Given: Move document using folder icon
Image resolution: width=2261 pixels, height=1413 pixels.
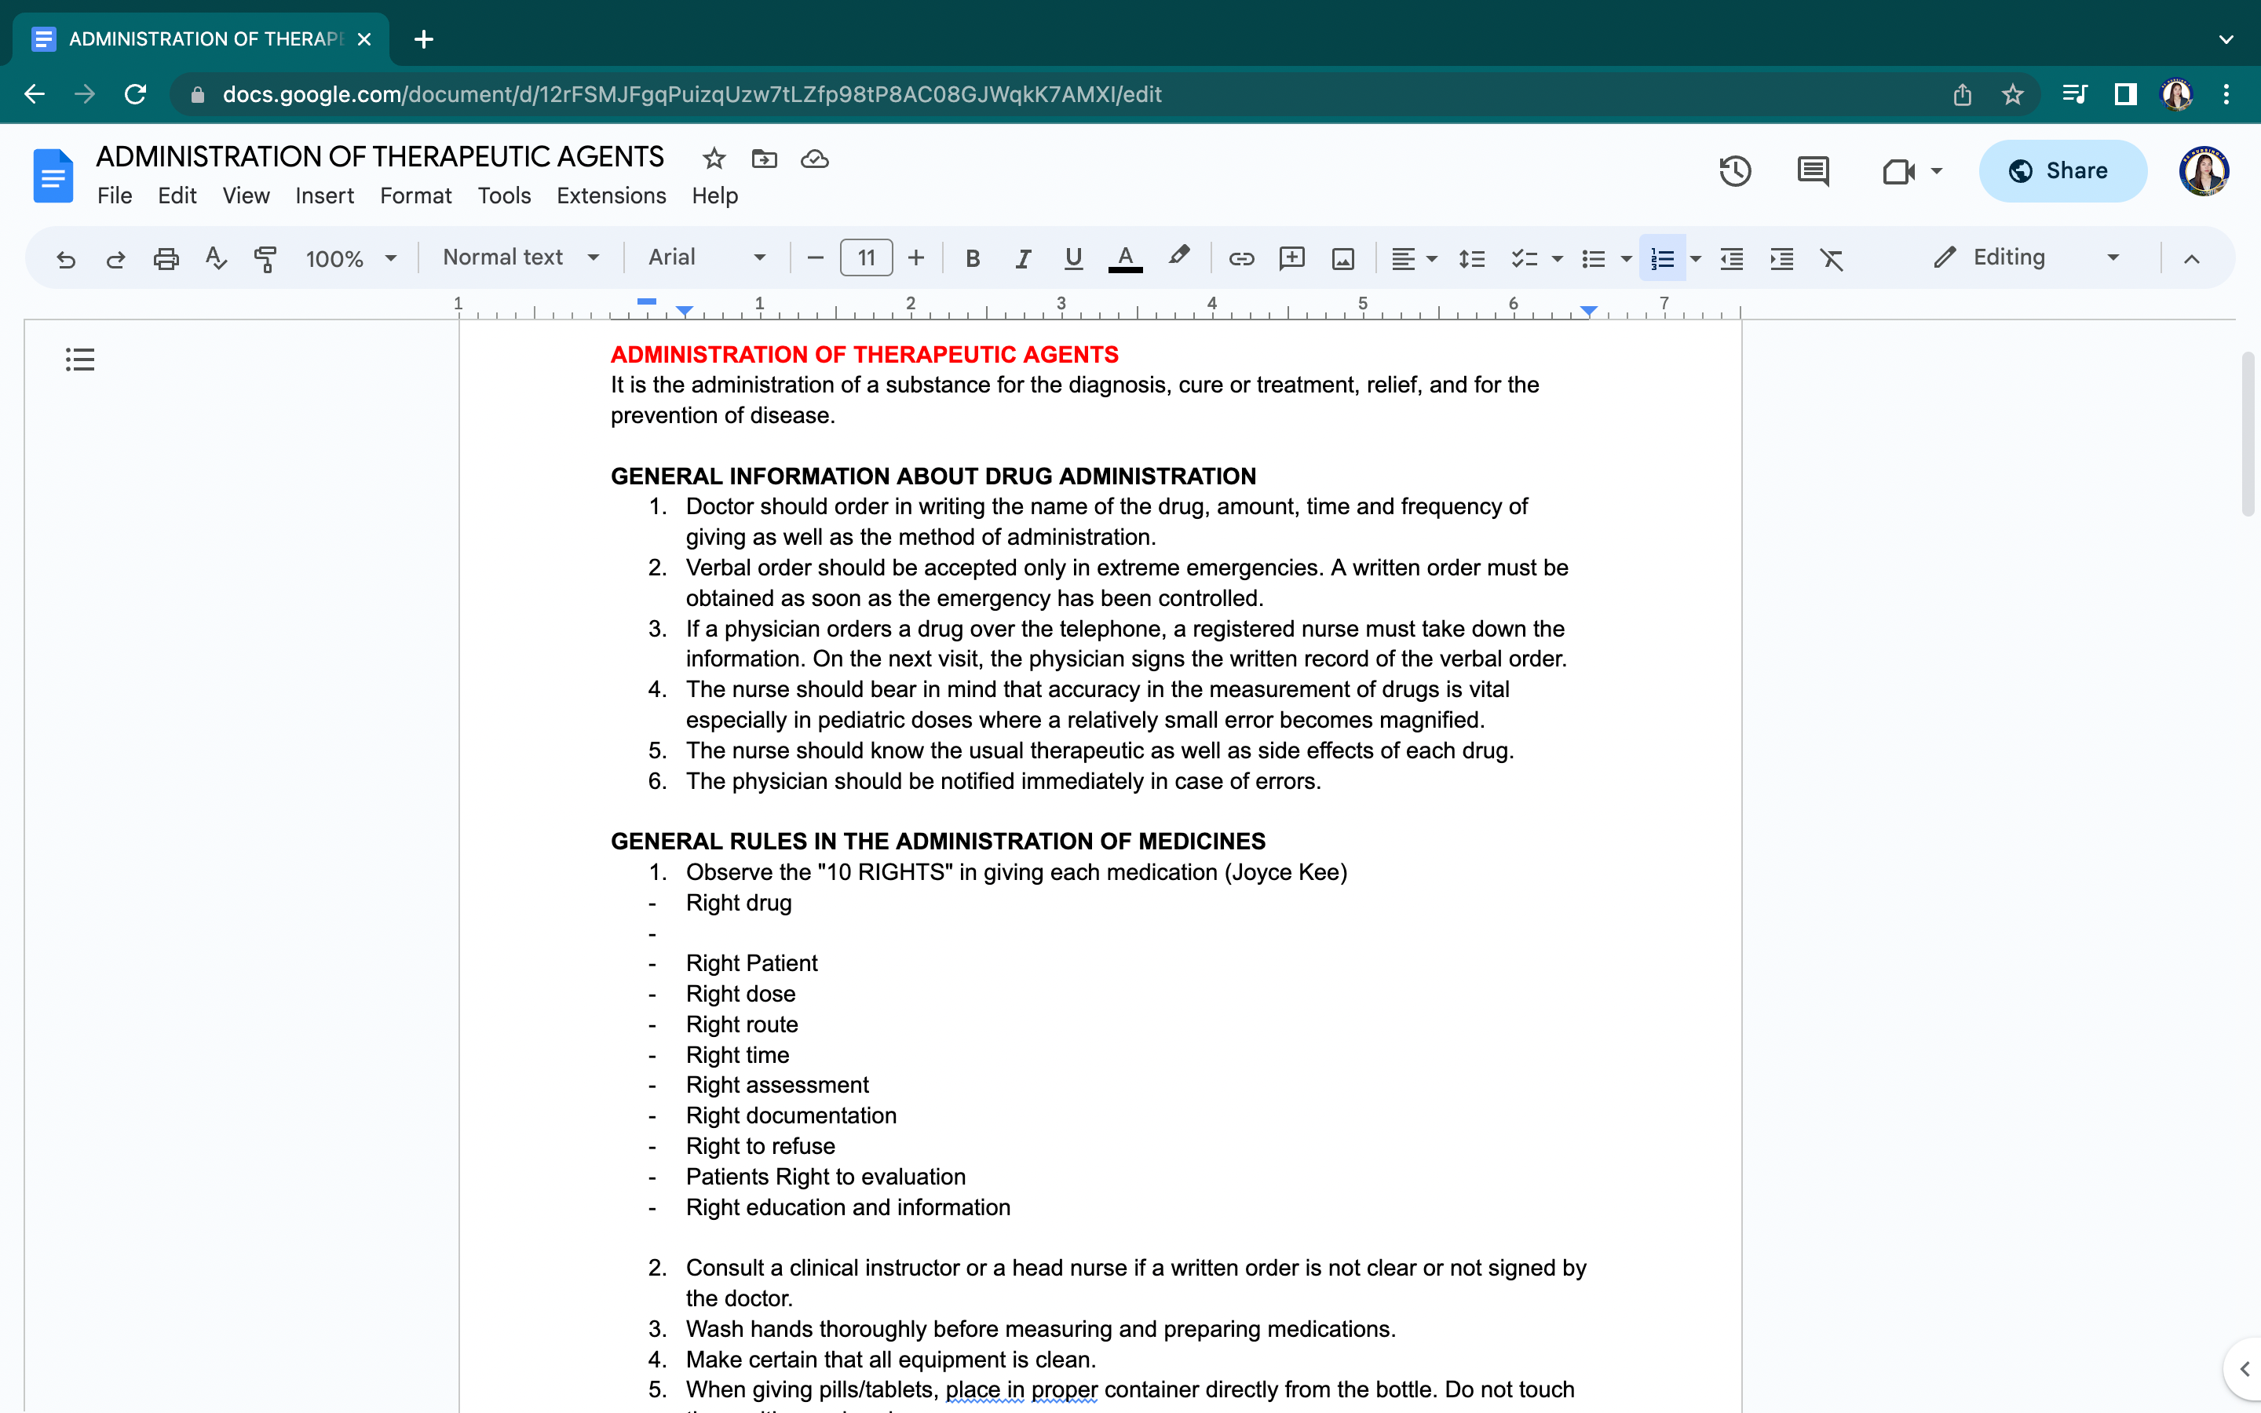Looking at the screenshot, I should [764, 159].
